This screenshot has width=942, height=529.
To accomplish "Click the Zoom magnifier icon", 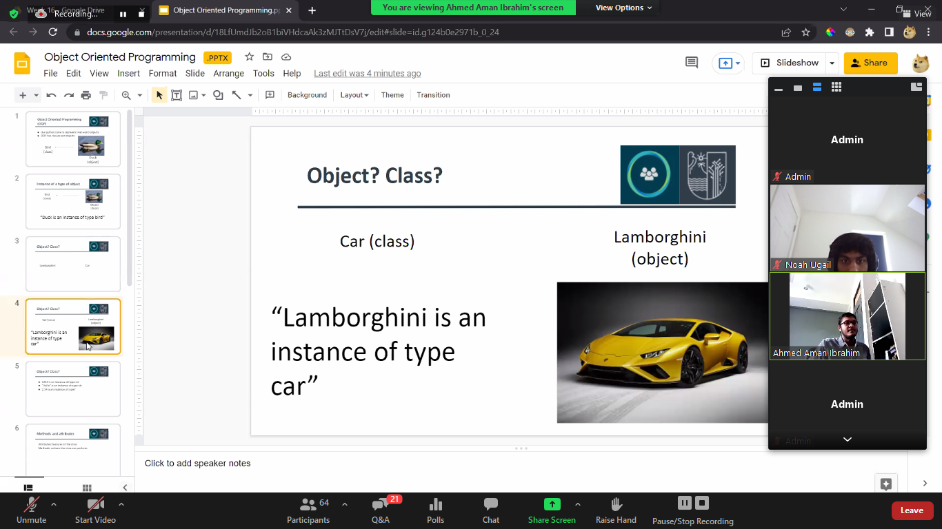I will [x=126, y=95].
